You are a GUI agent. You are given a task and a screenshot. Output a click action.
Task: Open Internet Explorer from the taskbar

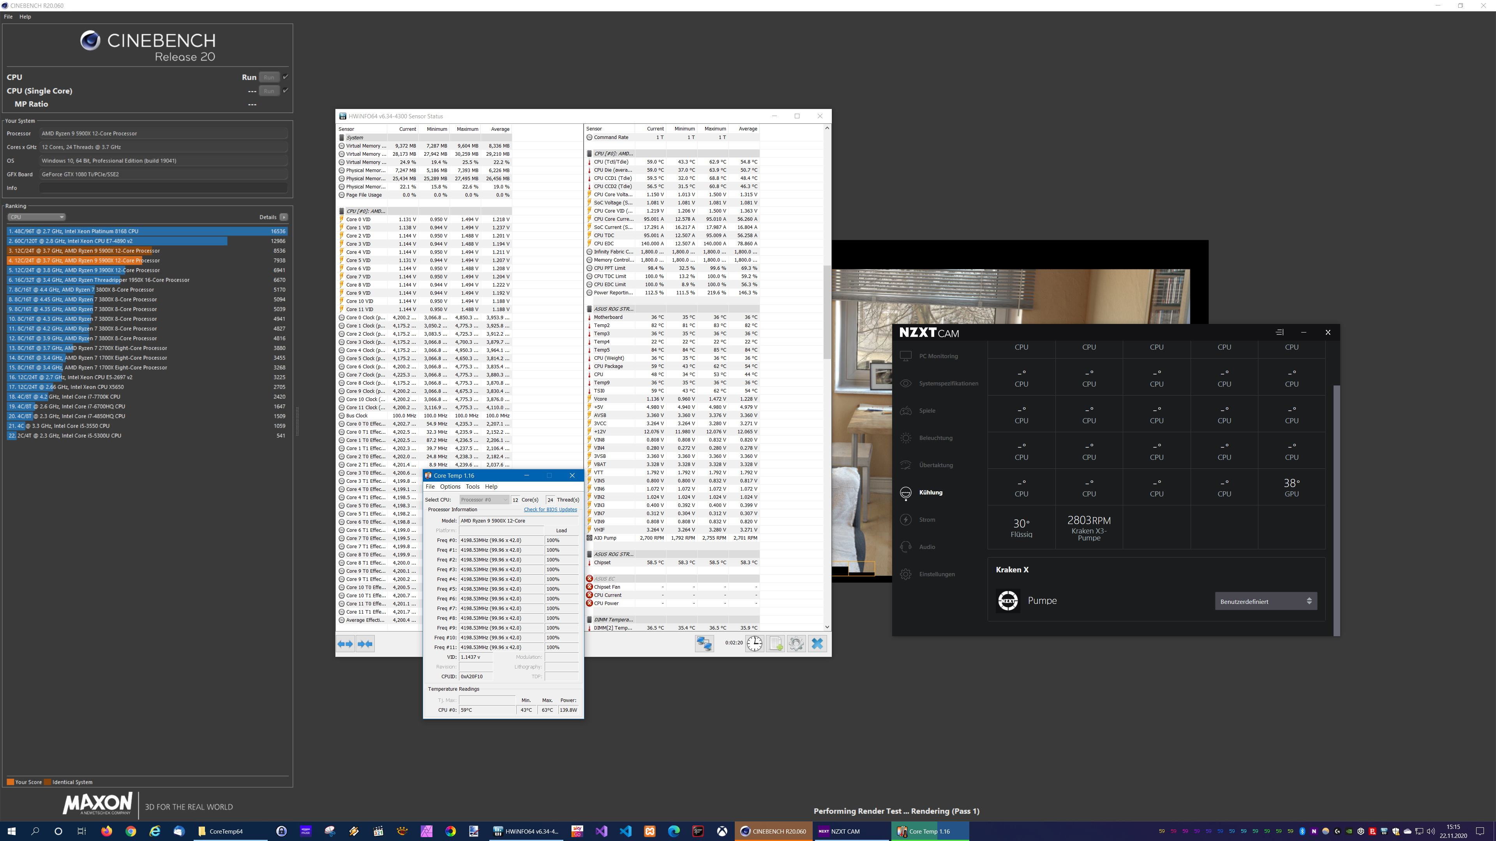tap(155, 831)
